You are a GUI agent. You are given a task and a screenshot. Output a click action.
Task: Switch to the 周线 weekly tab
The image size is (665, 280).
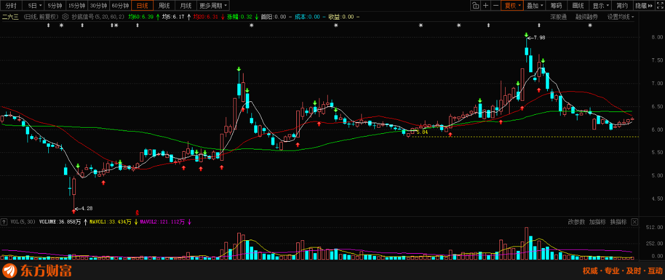coord(164,6)
